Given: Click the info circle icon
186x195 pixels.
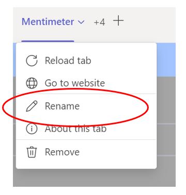Looking at the screenshot, I should 32,129.
